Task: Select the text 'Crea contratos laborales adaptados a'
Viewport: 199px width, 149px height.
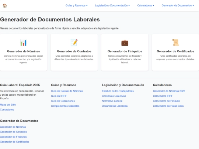Action: click(74, 56)
